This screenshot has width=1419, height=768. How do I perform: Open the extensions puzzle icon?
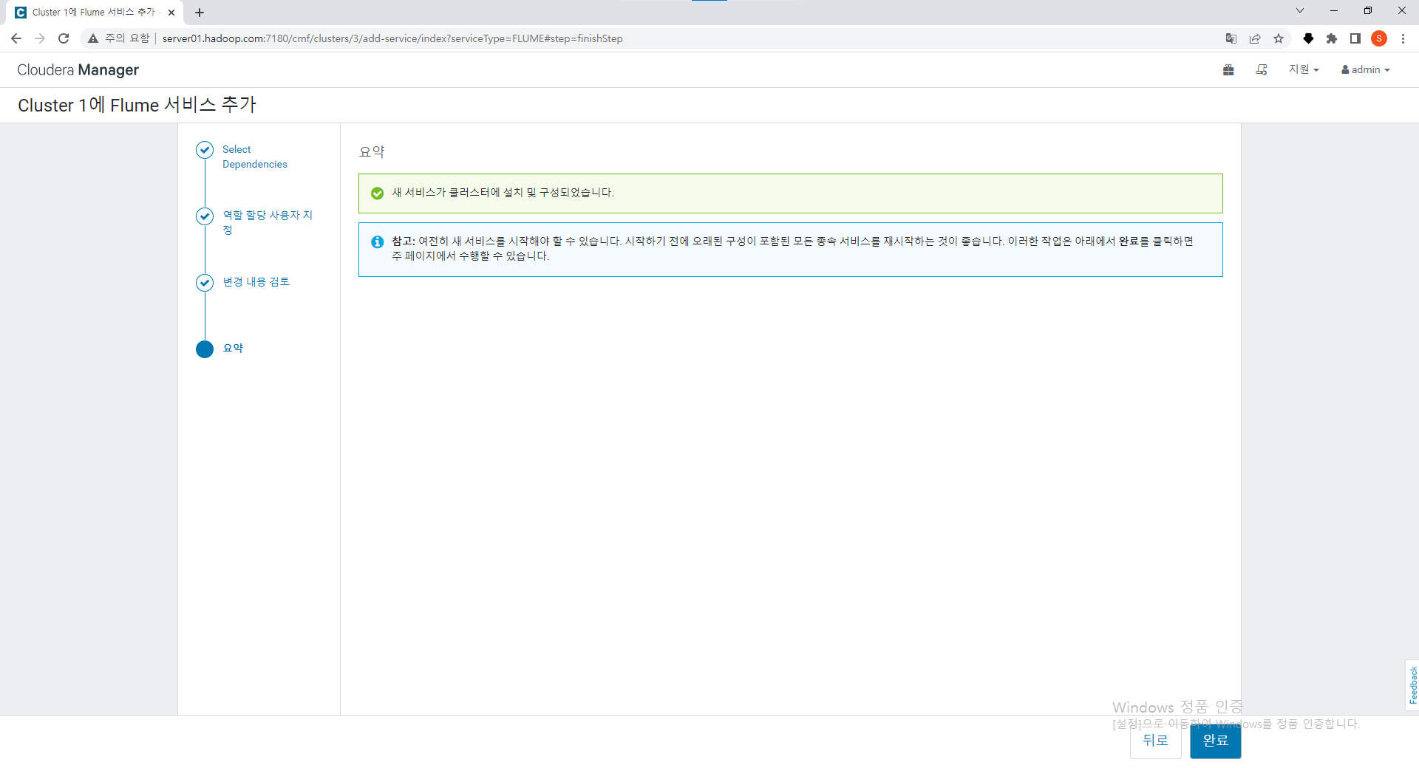pyautogui.click(x=1332, y=38)
